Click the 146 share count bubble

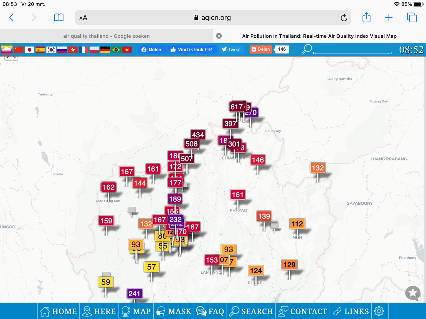[282, 49]
